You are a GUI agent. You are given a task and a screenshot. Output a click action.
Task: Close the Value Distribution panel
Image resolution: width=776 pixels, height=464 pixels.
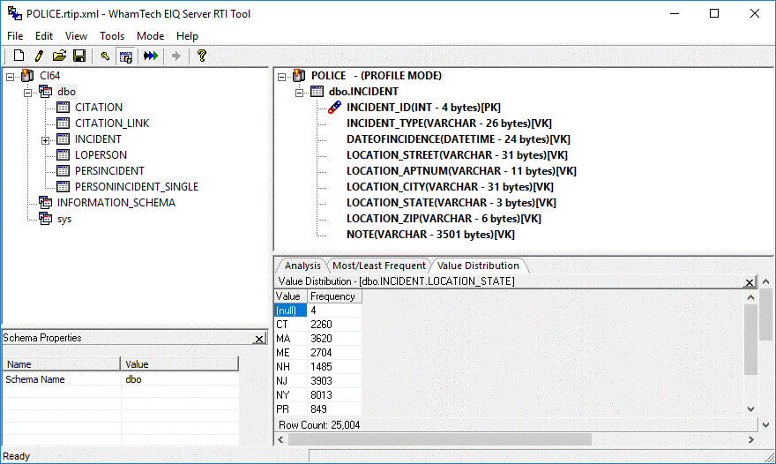tap(750, 282)
